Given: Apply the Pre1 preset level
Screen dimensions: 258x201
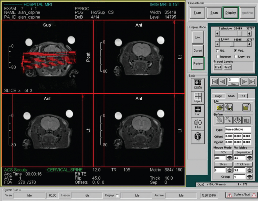Looking at the screenshot, I should coord(218,67).
